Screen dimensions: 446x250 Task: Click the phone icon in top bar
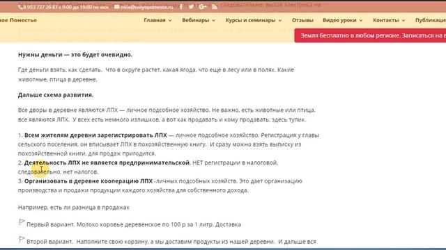[x=20, y=7]
